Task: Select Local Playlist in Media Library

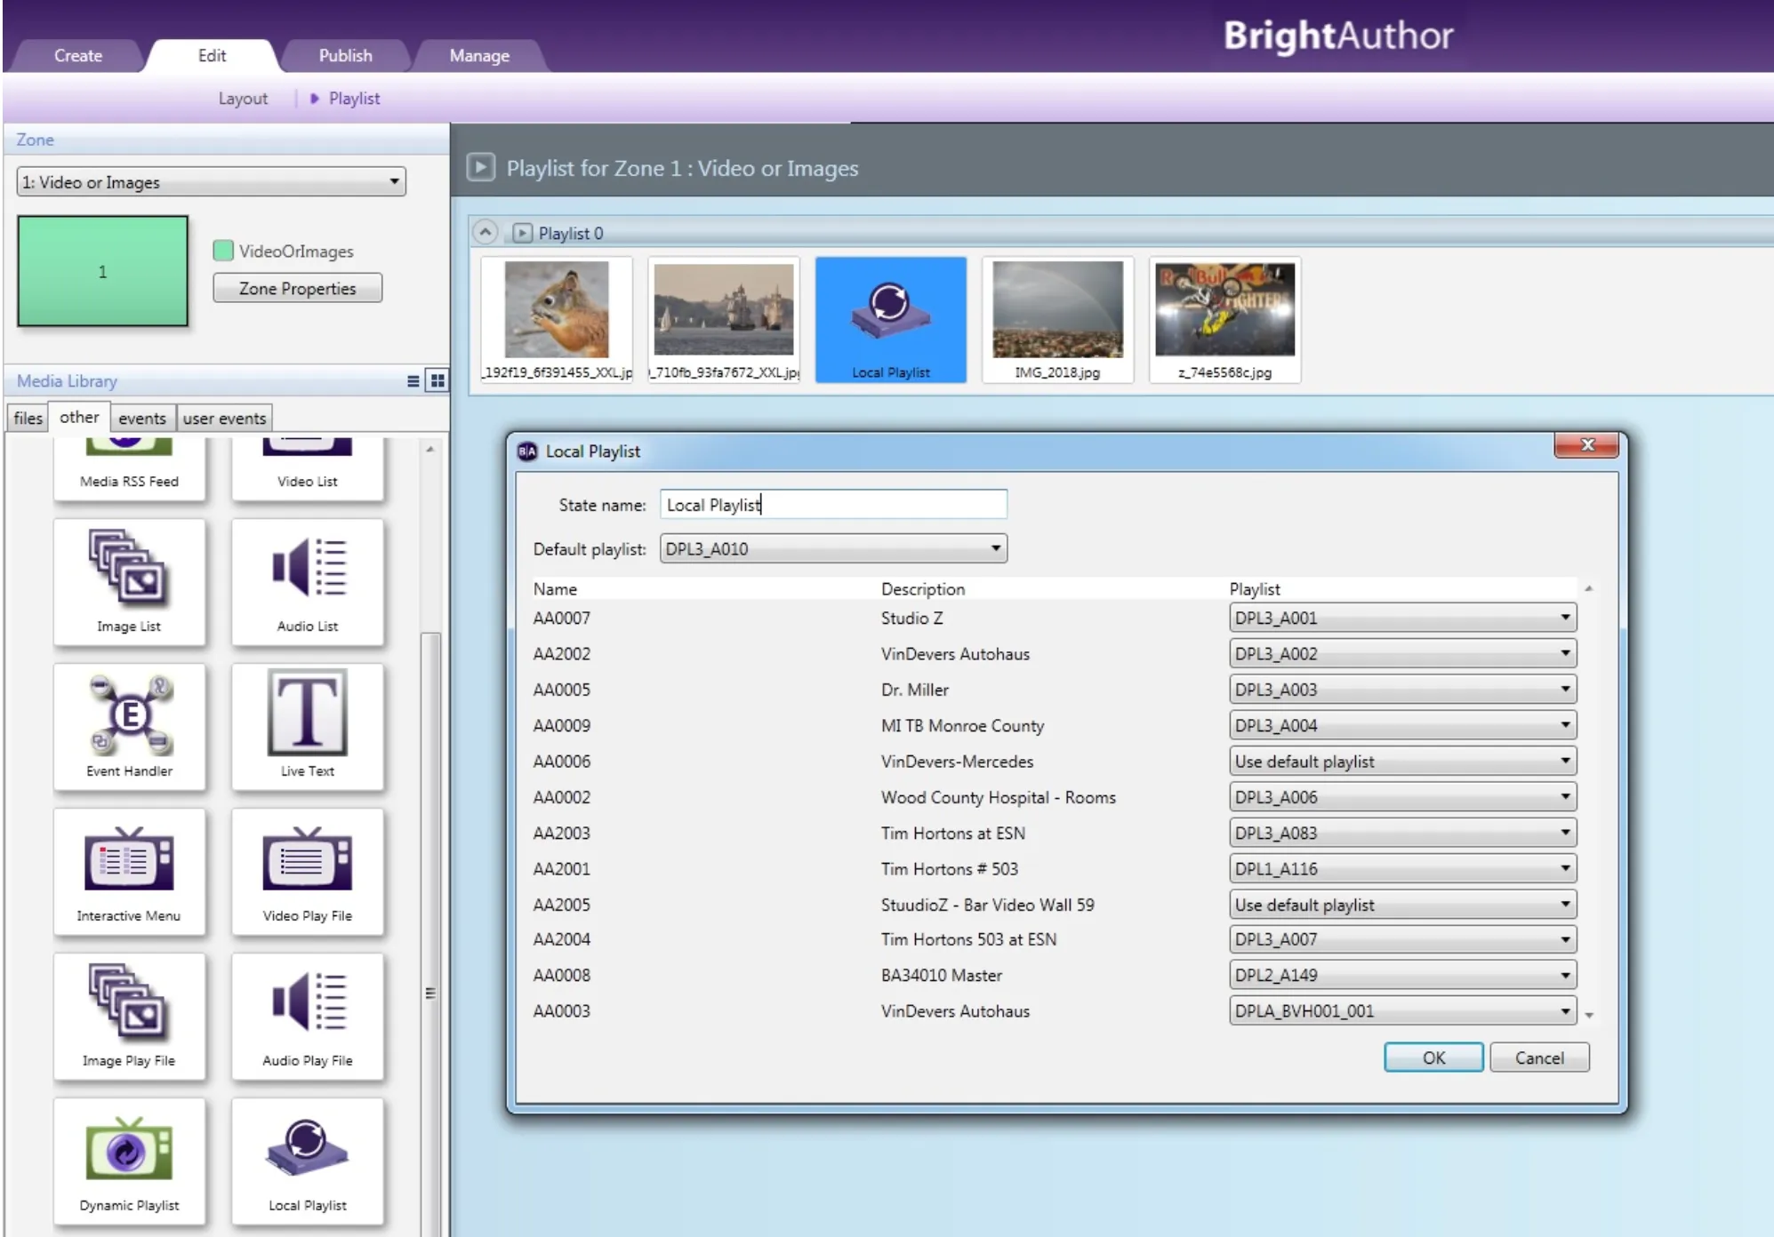Action: [x=308, y=1161]
